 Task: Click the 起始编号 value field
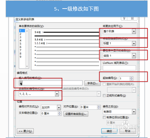(x=124, y=79)
